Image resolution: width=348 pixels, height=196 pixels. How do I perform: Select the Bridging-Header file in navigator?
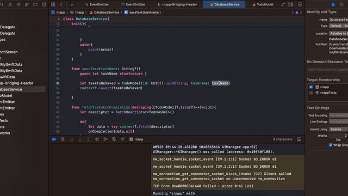point(17,83)
